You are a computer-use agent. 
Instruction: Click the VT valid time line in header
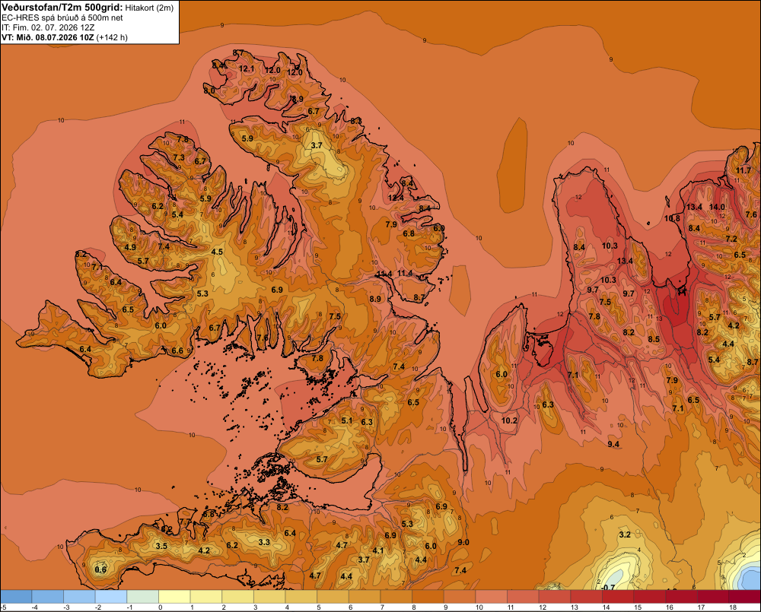coord(65,37)
